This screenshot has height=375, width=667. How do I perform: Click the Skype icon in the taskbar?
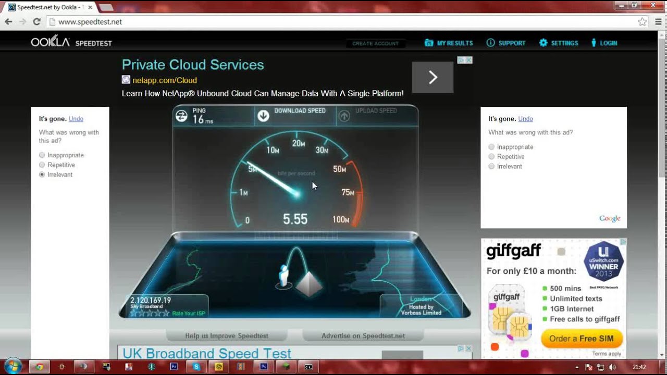pyautogui.click(x=196, y=367)
